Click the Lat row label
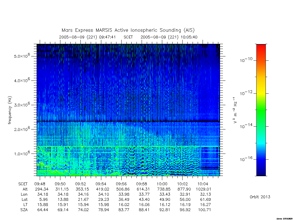293x220 pixels. [x=25, y=199]
